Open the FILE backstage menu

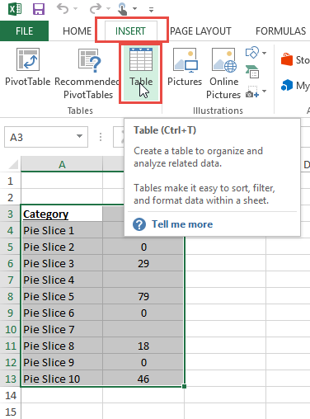pyautogui.click(x=24, y=31)
